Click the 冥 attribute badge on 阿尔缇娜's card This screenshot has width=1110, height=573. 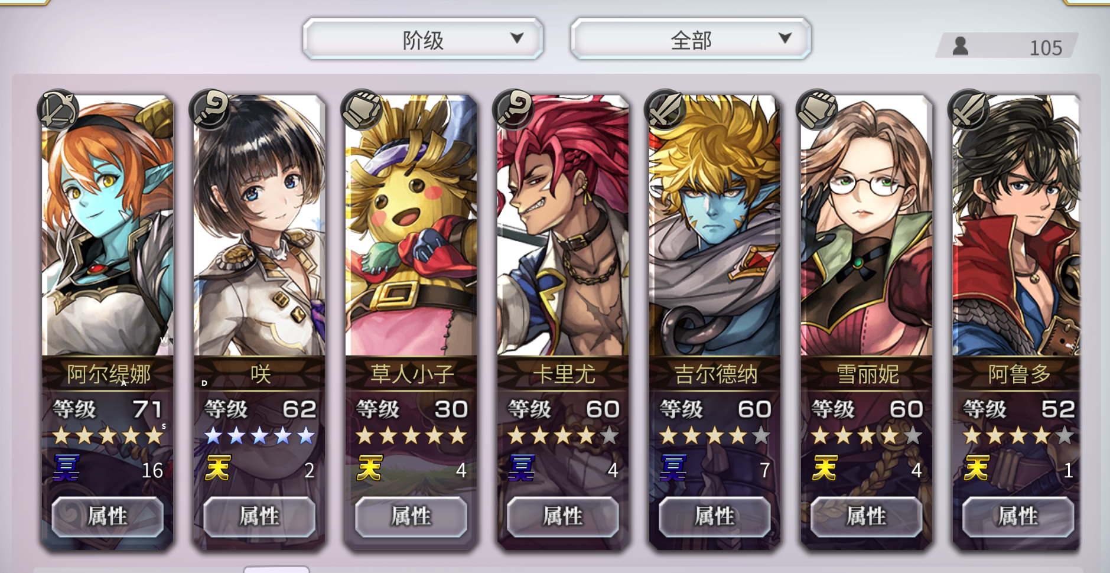[66, 468]
